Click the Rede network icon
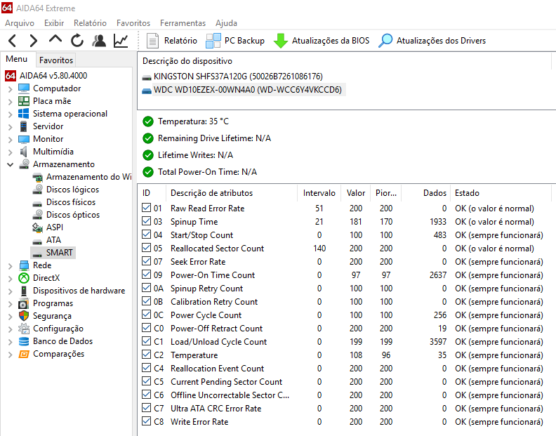Image resolution: width=556 pixels, height=436 pixels. 24,265
